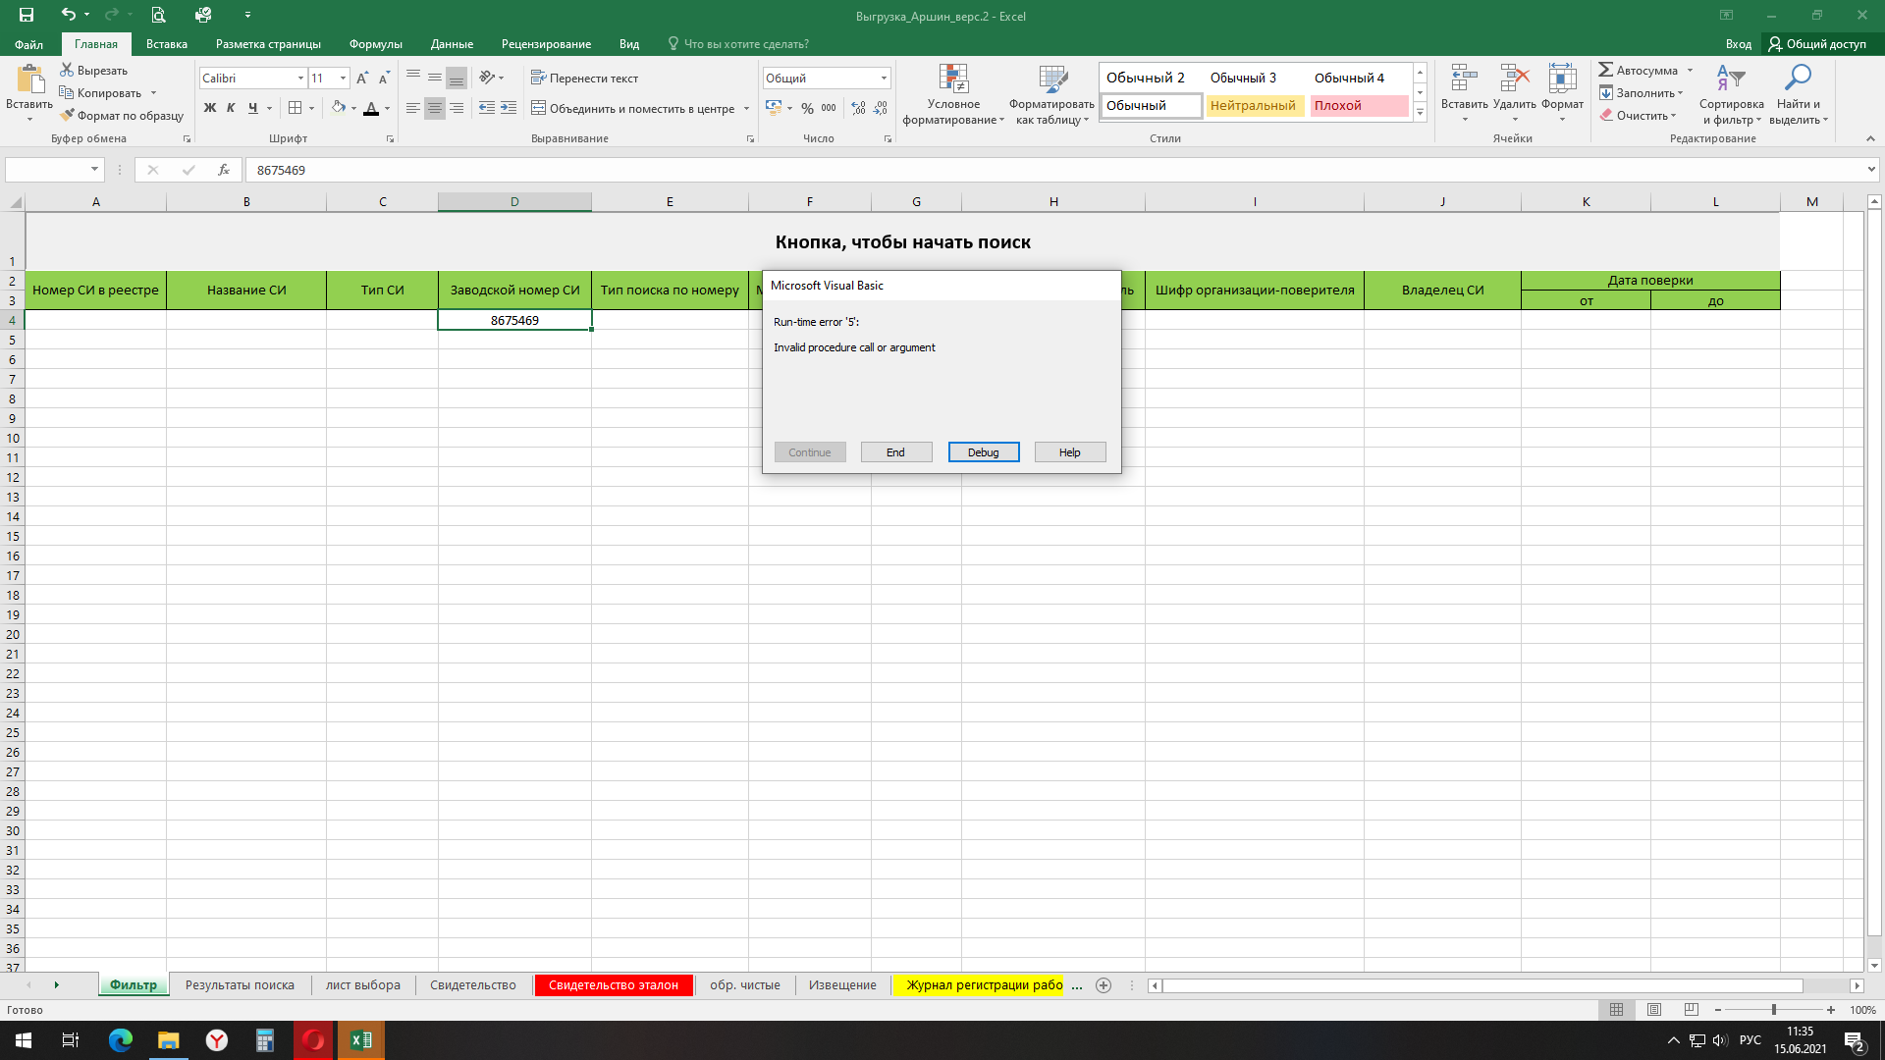Open the font size dropdown
Image resolution: width=1885 pixels, height=1060 pixels.
[343, 79]
